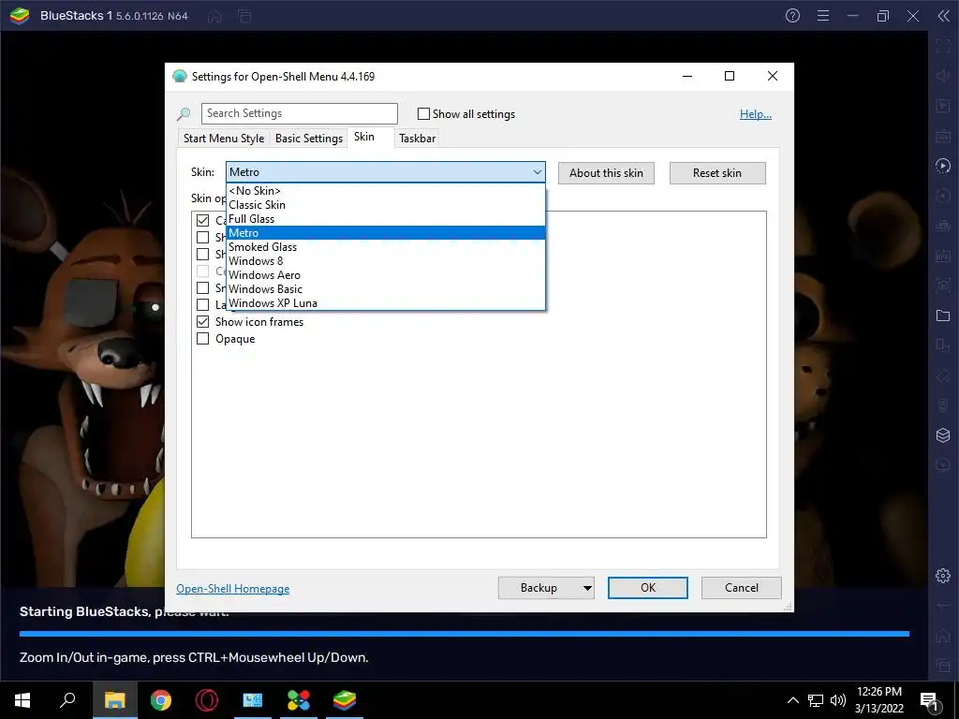Click BlueStacks logo in window title bar

pyautogui.click(x=19, y=15)
